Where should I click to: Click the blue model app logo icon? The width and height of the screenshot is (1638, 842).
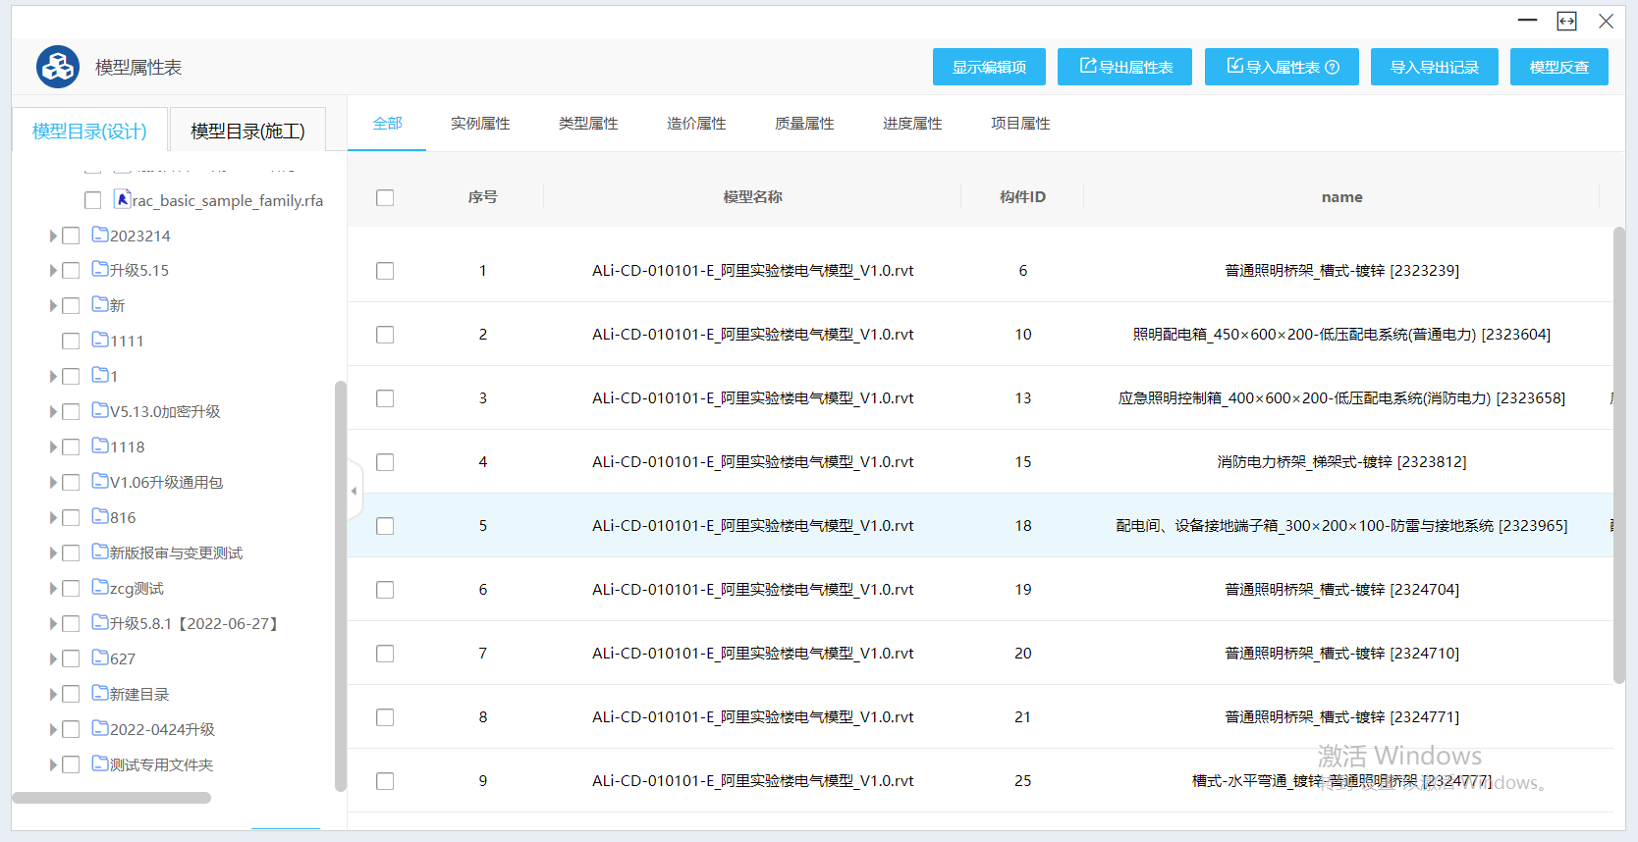pos(58,67)
